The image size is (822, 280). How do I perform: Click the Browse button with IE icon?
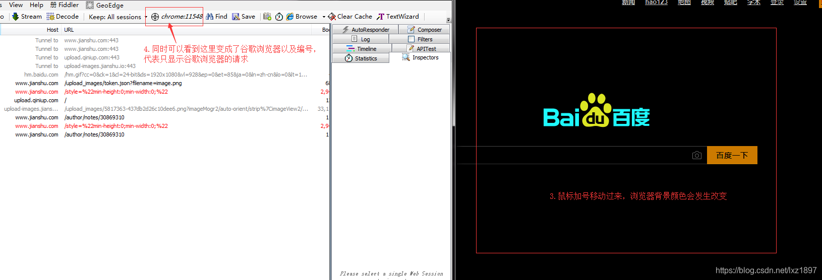coord(302,17)
